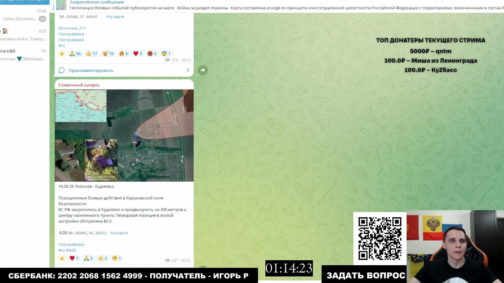Tap the red heart reaction showing 7
Image resolution: width=504 pixels, height=283 pixels.
pyautogui.click(x=74, y=258)
